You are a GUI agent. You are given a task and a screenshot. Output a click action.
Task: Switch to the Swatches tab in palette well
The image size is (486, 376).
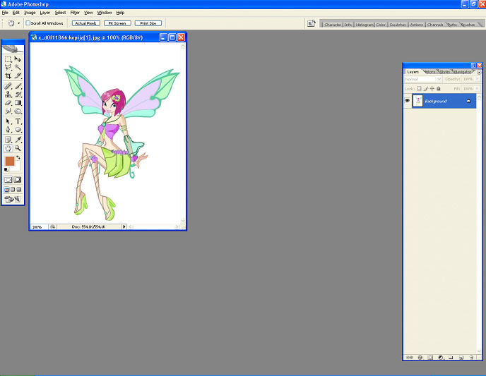398,25
